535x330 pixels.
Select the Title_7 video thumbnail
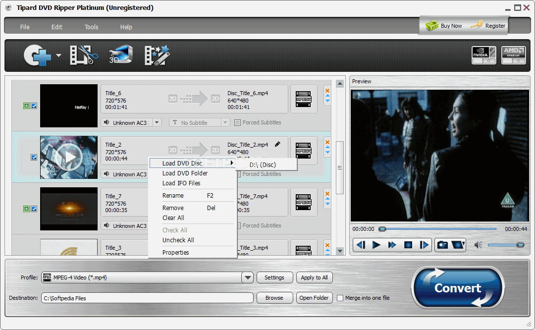pyautogui.click(x=69, y=209)
